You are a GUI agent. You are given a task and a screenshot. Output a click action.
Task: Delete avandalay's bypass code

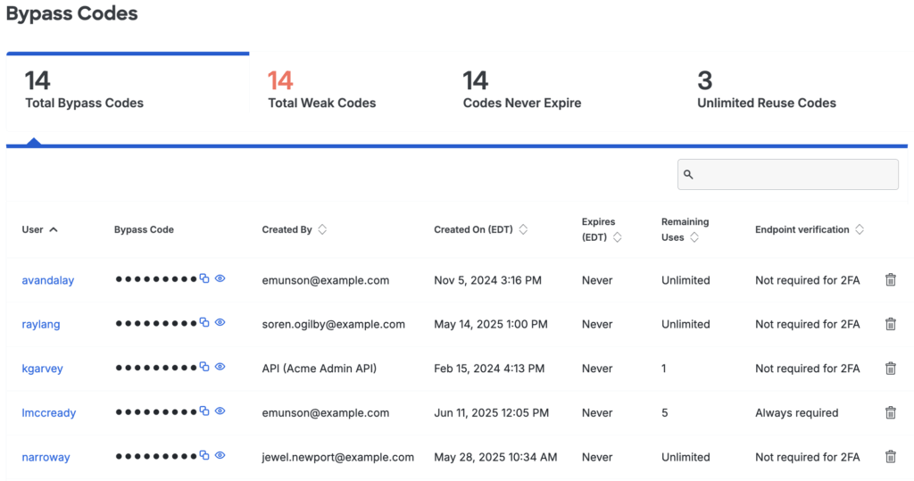(x=890, y=280)
